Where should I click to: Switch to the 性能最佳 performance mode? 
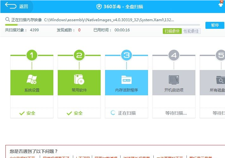coord(191,31)
